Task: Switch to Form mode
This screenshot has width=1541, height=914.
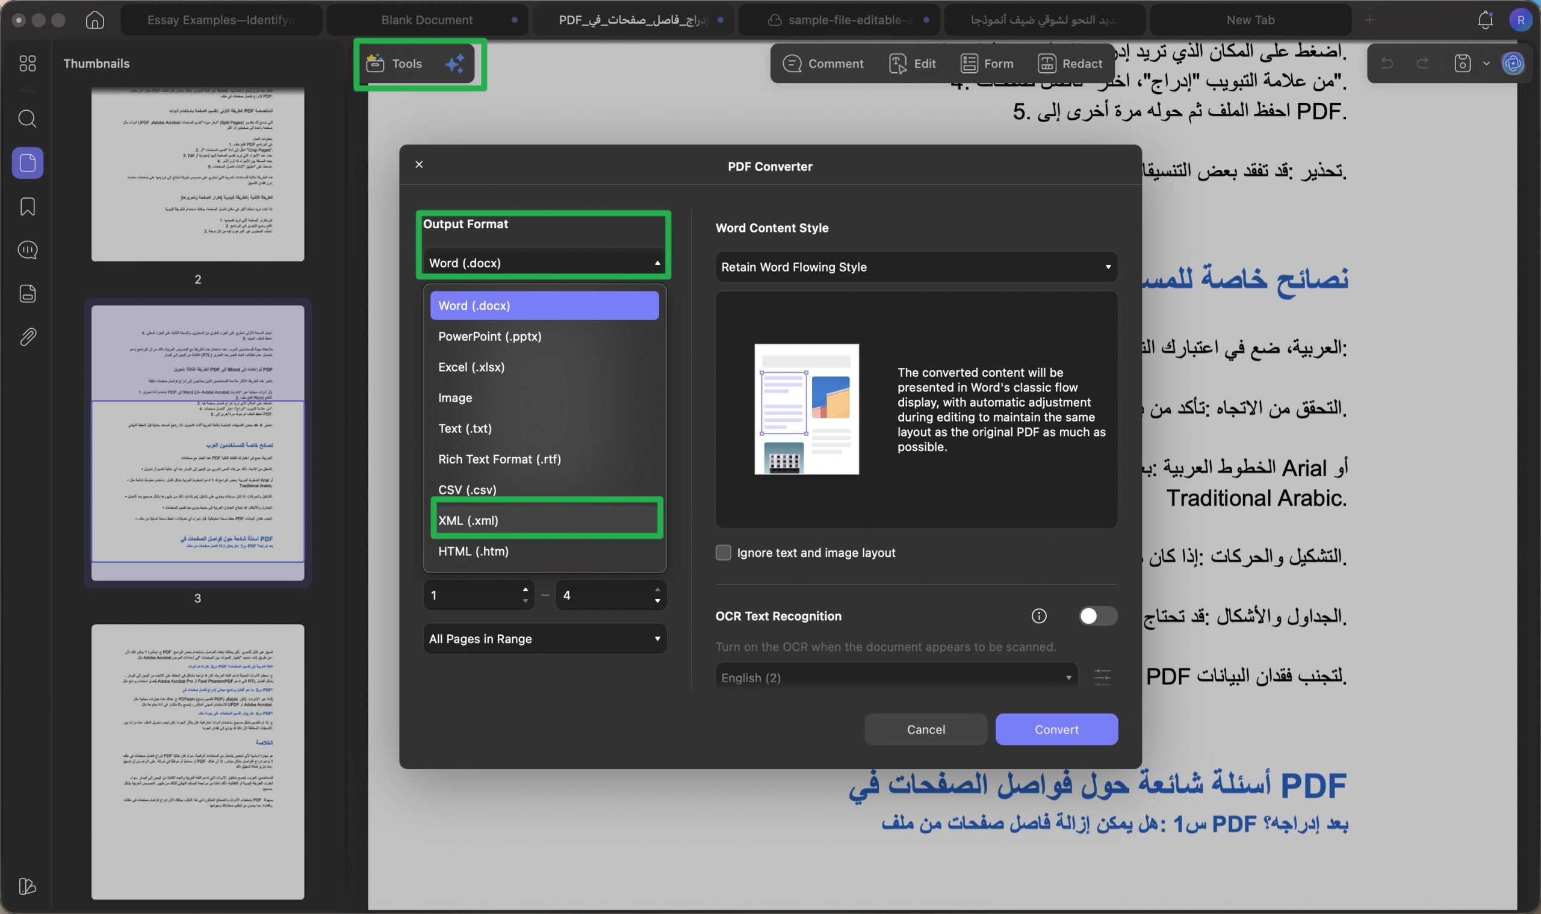Action: point(987,63)
